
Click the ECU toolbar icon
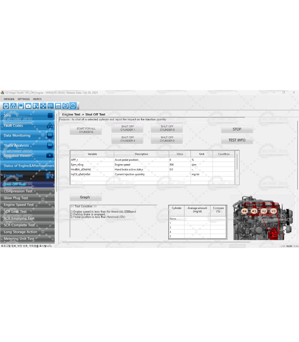[x=65, y=106]
